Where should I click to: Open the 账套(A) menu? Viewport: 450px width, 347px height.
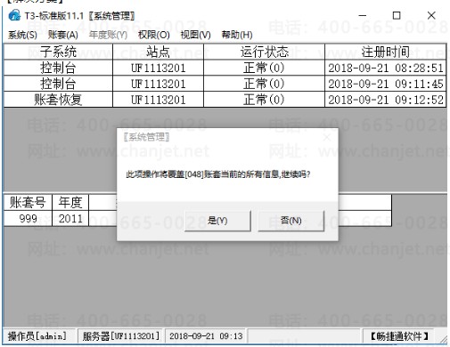point(63,35)
